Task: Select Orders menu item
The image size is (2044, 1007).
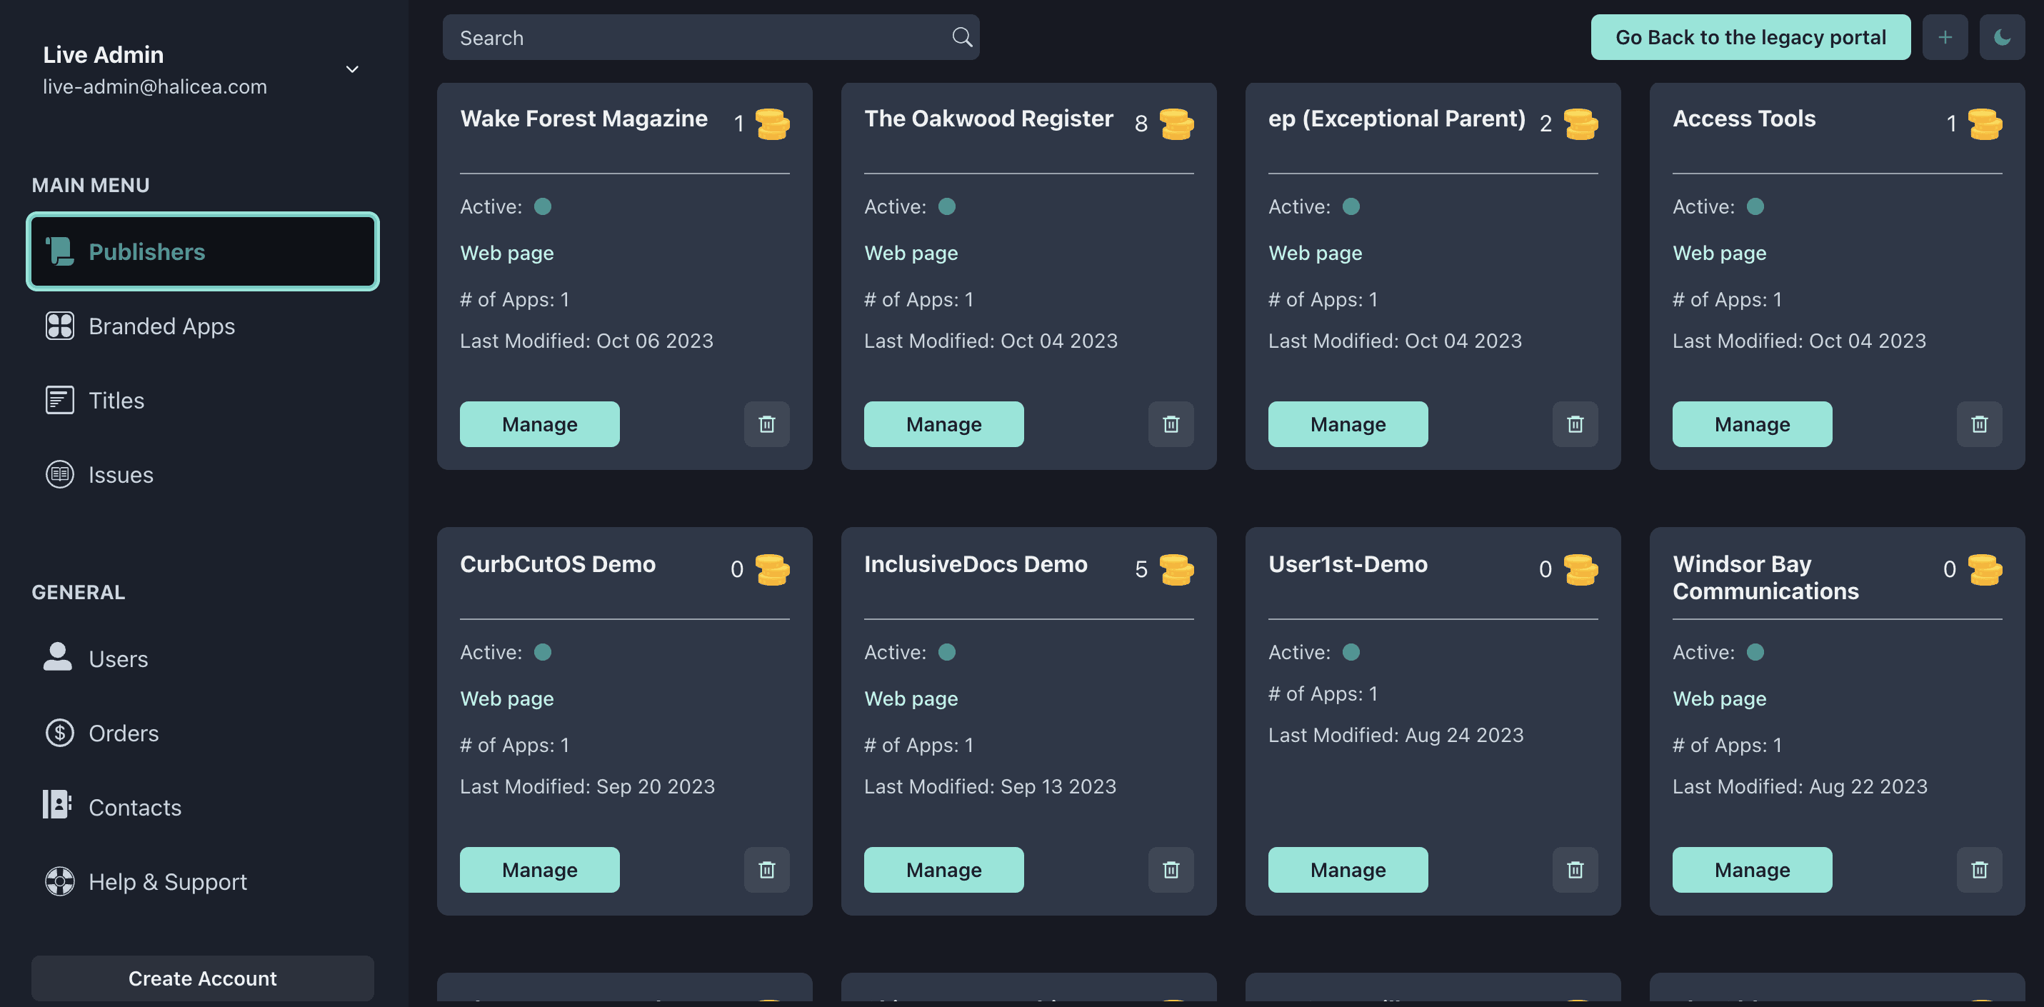Action: (x=123, y=733)
